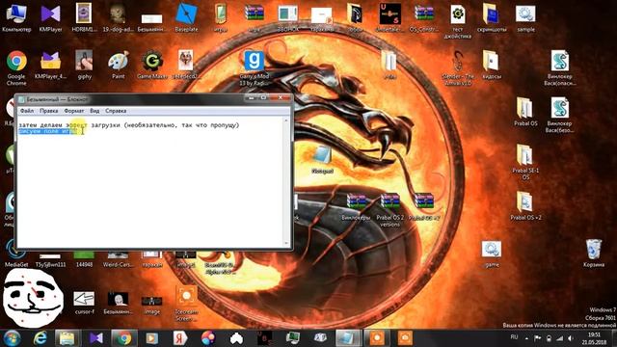Select the OS_Constr archive icon
This screenshot has width=617, height=347.
click(x=424, y=17)
